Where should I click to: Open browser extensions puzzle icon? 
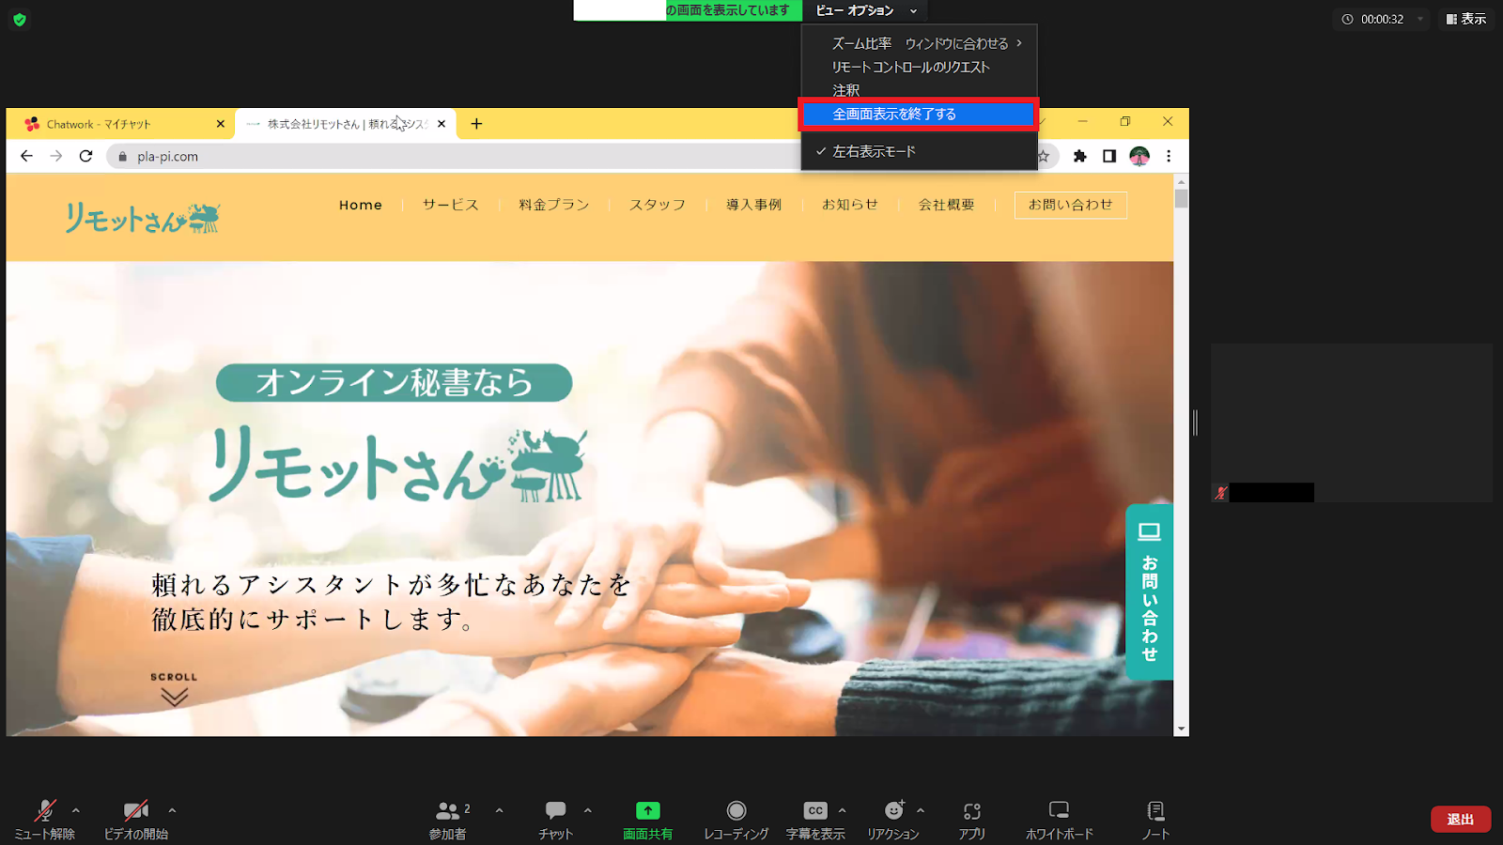(1080, 156)
